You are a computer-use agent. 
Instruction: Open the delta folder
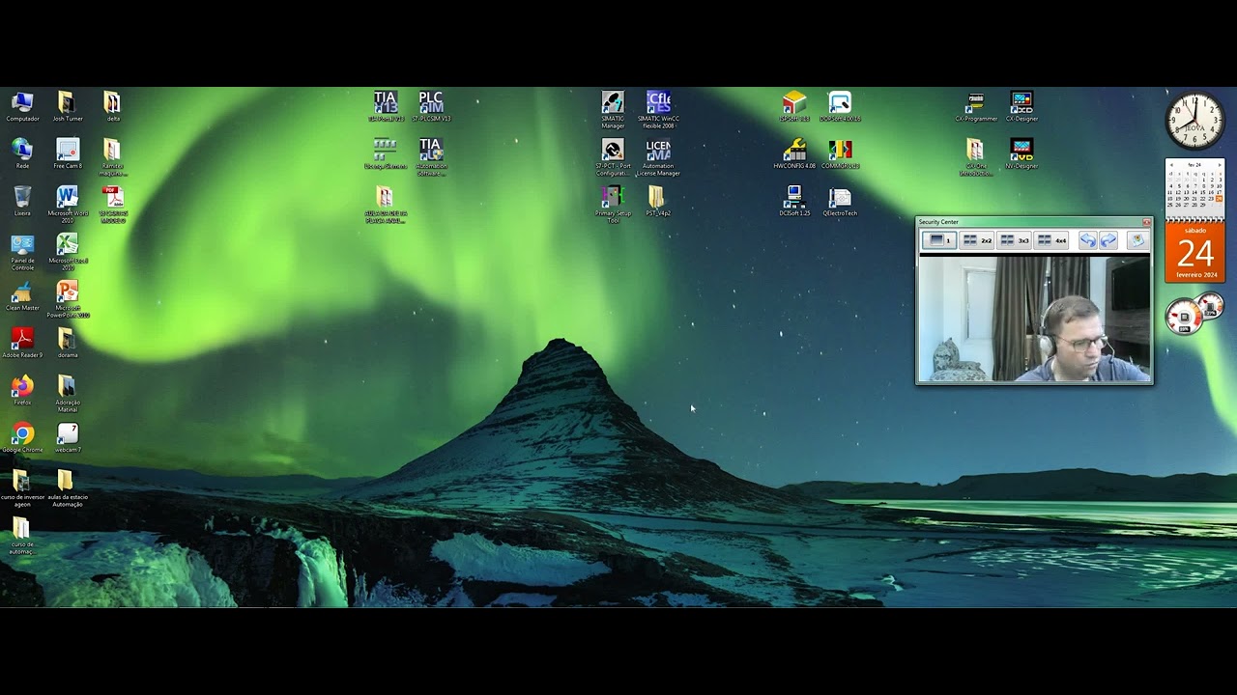(113, 106)
